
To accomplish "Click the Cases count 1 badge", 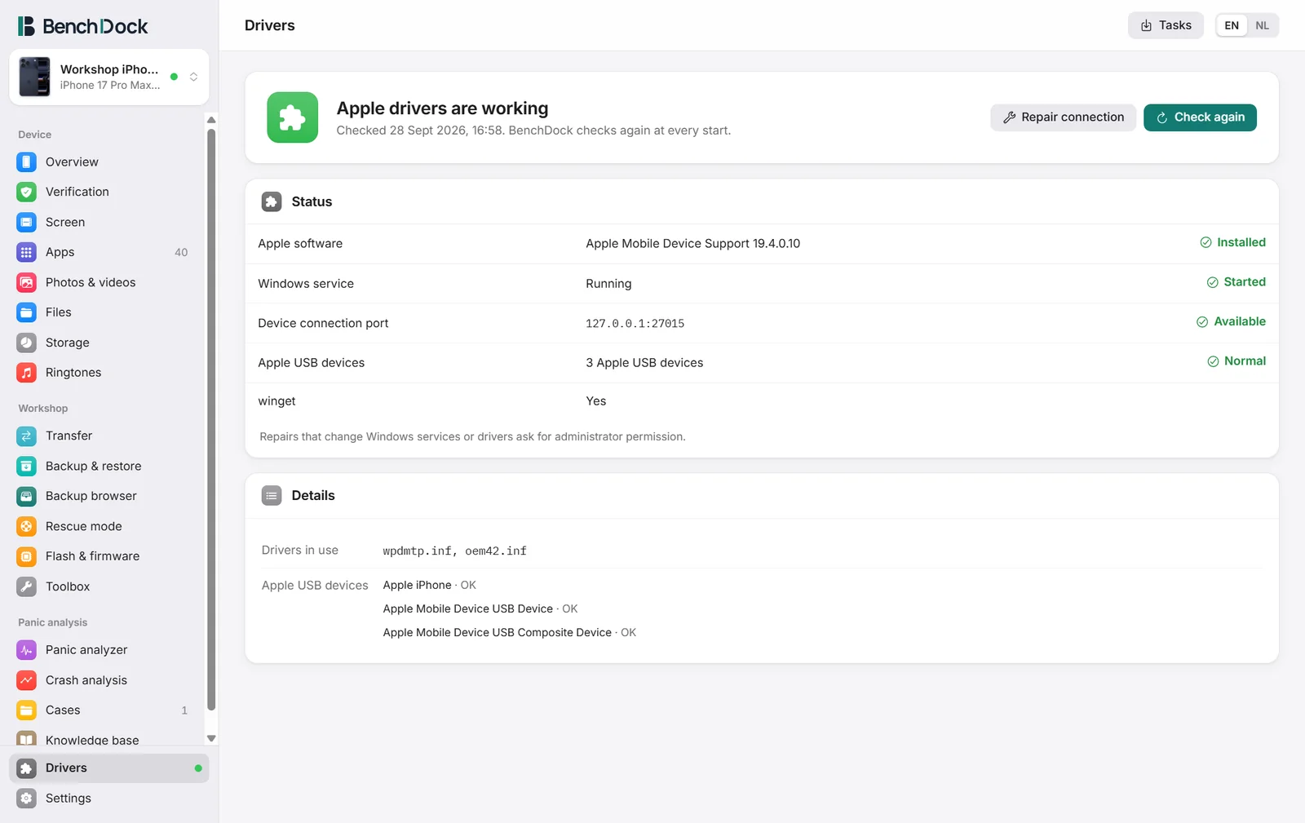I will point(184,710).
